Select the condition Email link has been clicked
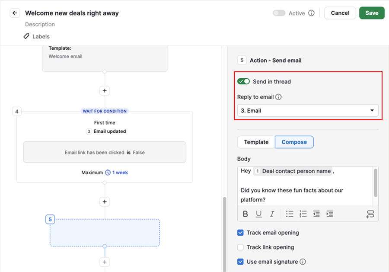 tap(105, 152)
